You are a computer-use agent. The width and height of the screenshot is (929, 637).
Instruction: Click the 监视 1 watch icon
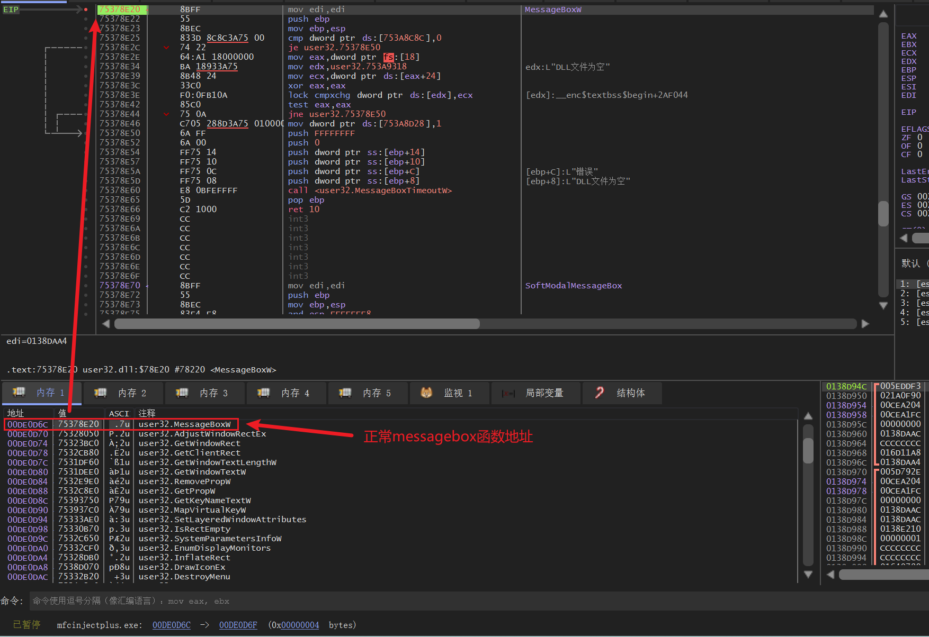click(x=426, y=393)
